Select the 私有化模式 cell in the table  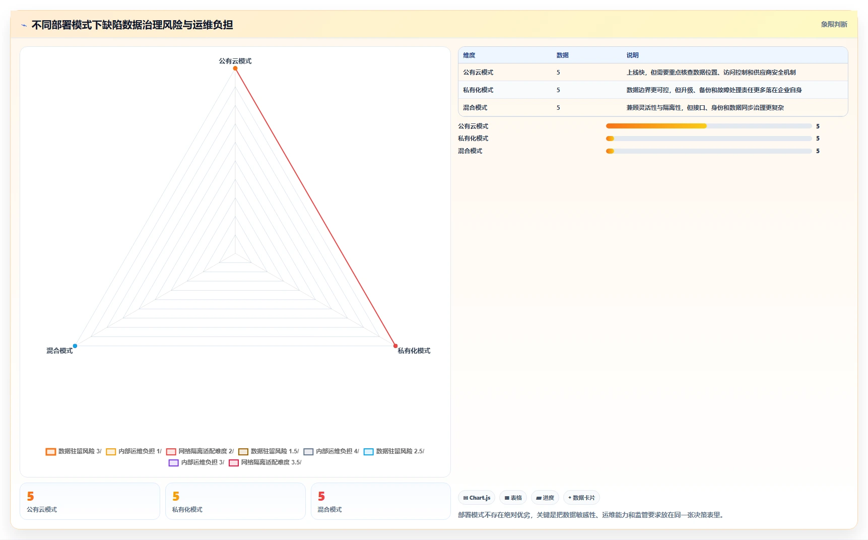coord(478,90)
